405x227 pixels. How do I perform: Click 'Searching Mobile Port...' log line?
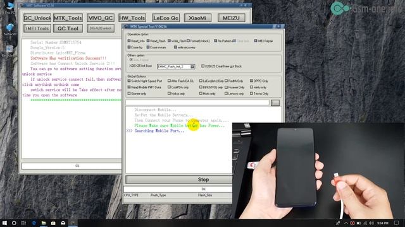point(159,131)
